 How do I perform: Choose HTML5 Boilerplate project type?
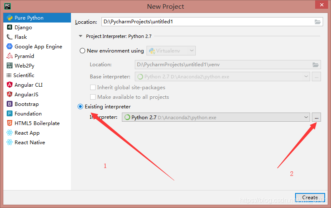tap(37, 123)
